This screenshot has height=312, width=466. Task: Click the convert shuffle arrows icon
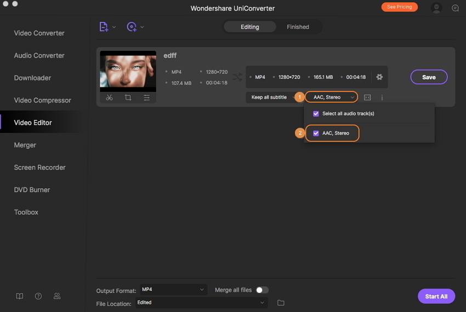coord(237,77)
